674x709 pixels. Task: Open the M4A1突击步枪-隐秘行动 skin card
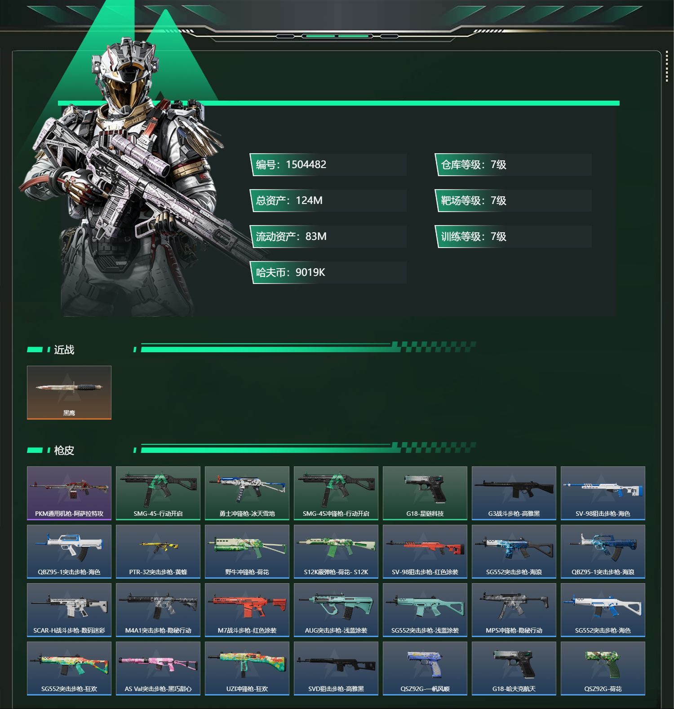click(x=158, y=610)
